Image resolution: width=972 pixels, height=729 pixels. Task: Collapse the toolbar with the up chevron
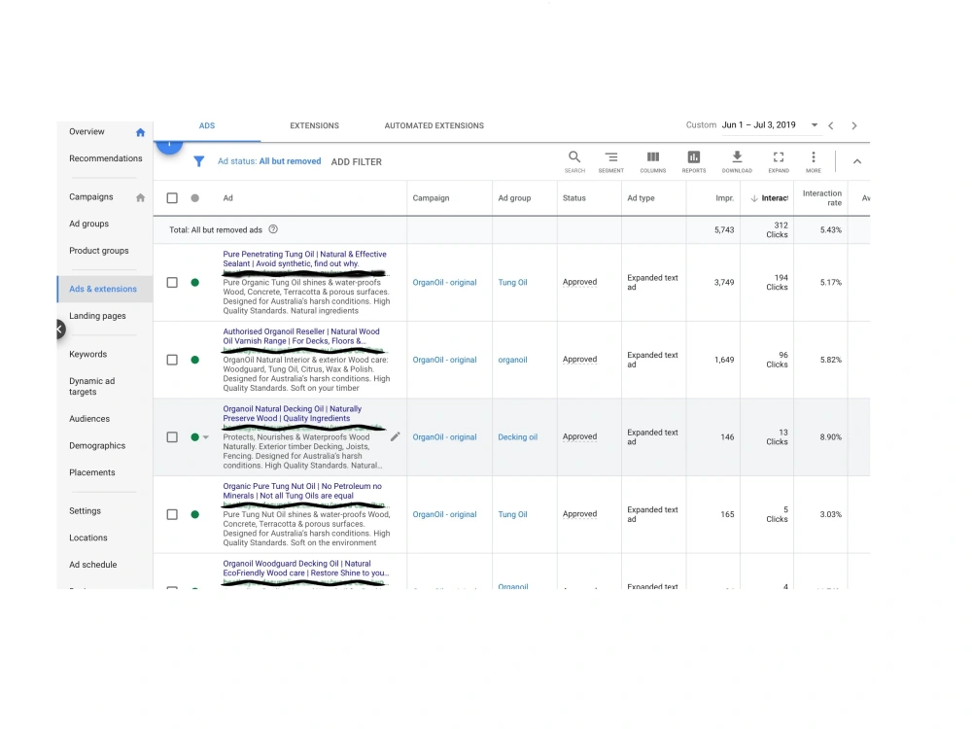click(857, 161)
